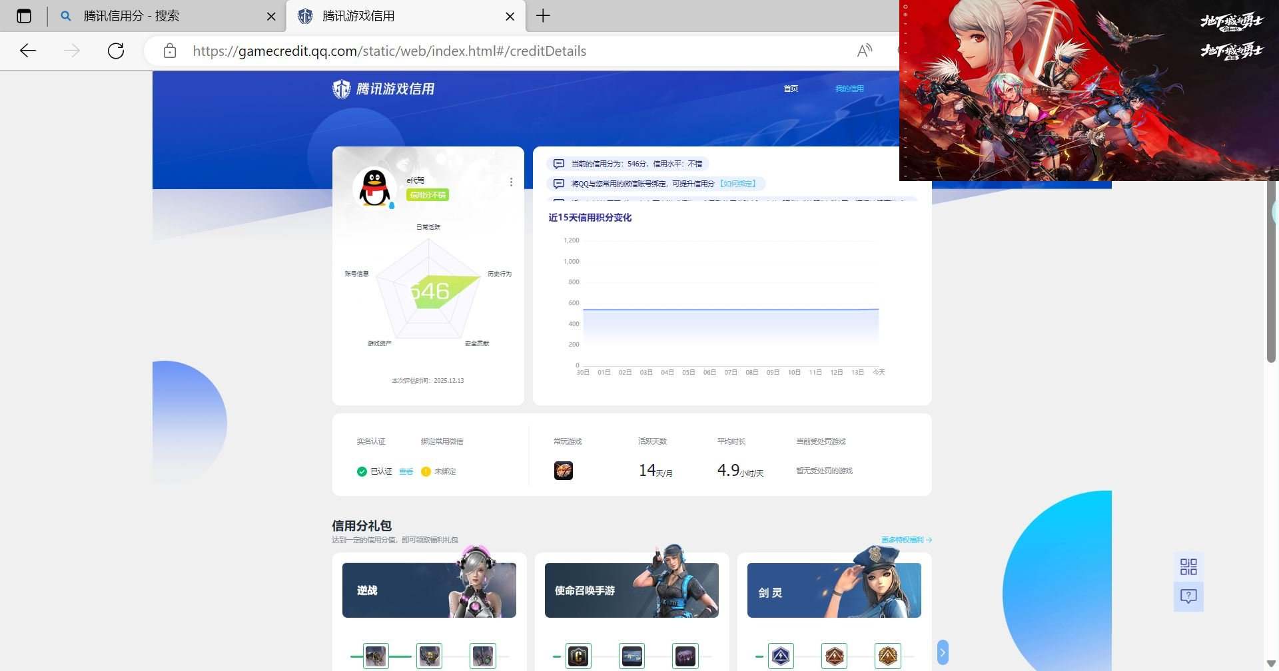Click the 如何绑定 link
This screenshot has width=1279, height=671.
coord(738,184)
